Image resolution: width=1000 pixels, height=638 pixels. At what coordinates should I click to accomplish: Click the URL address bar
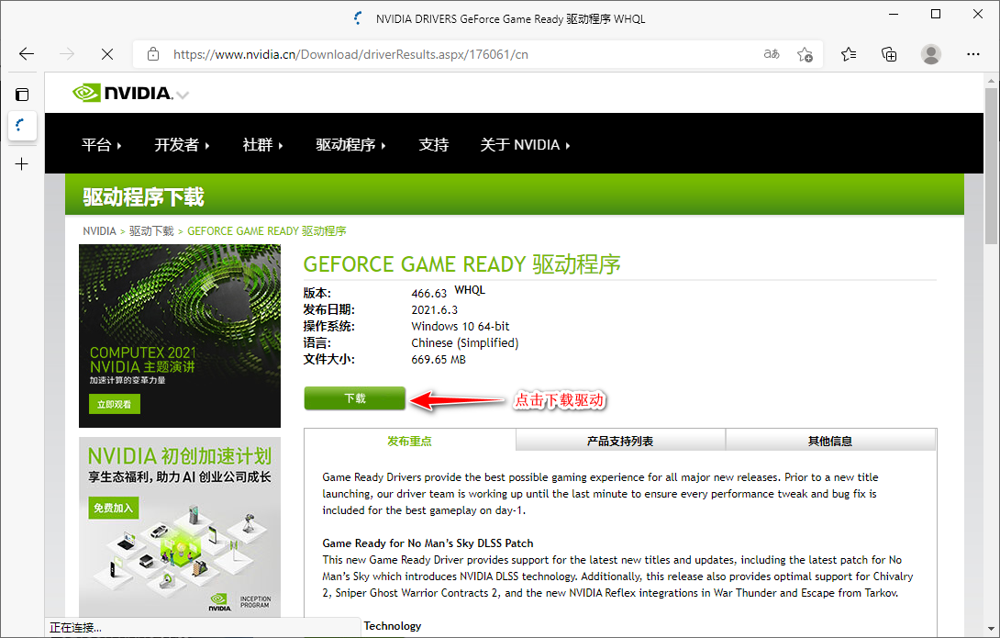(x=459, y=54)
